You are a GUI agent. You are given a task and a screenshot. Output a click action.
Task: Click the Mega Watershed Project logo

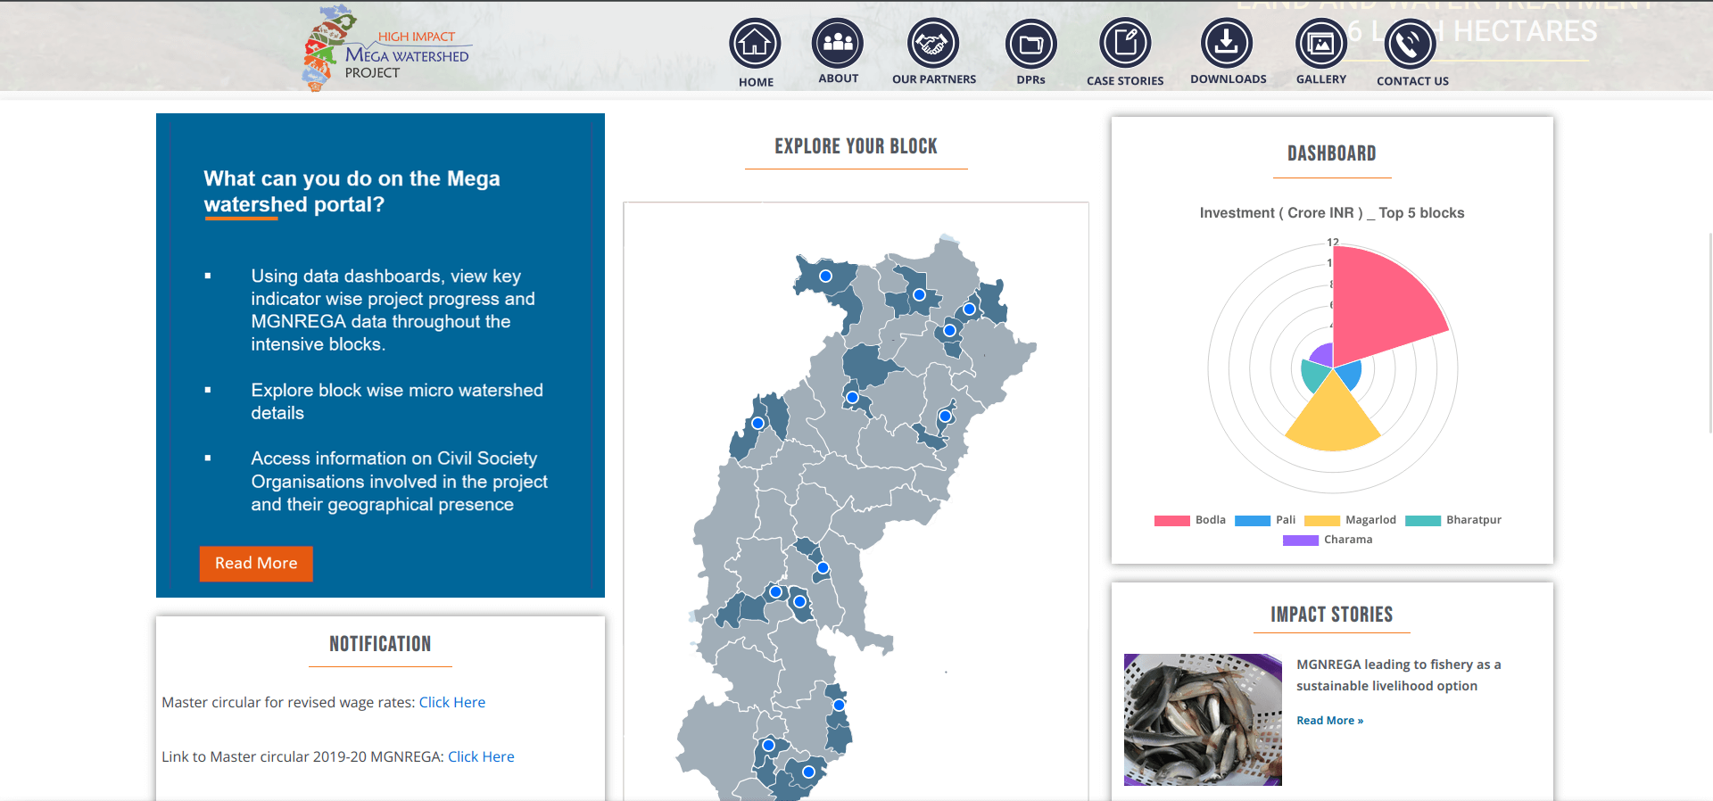tap(388, 50)
